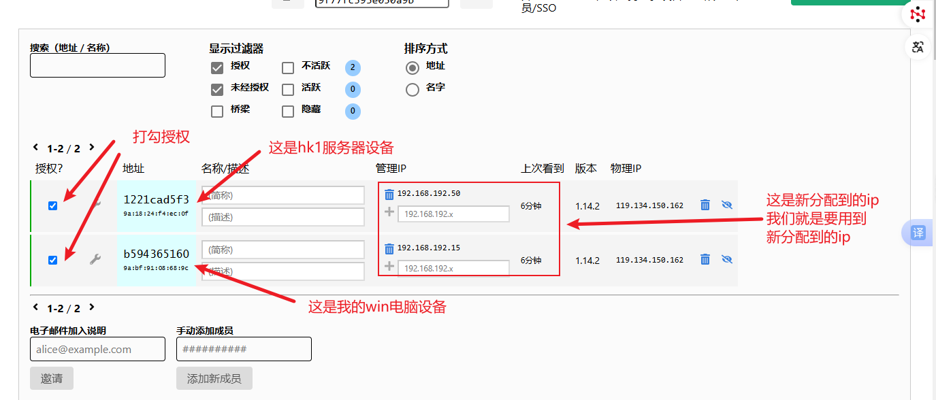This screenshot has height=400, width=936.
Task: Delete member 1221cad5f3 using right trash icon
Action: click(x=705, y=205)
